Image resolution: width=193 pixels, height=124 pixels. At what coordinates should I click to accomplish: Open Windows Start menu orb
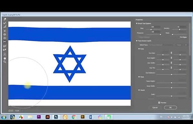point(4,117)
